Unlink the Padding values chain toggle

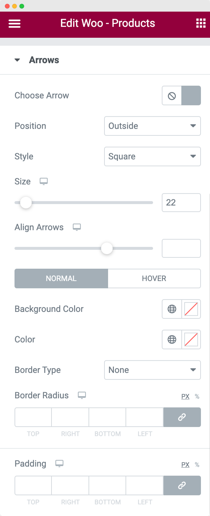point(182,485)
